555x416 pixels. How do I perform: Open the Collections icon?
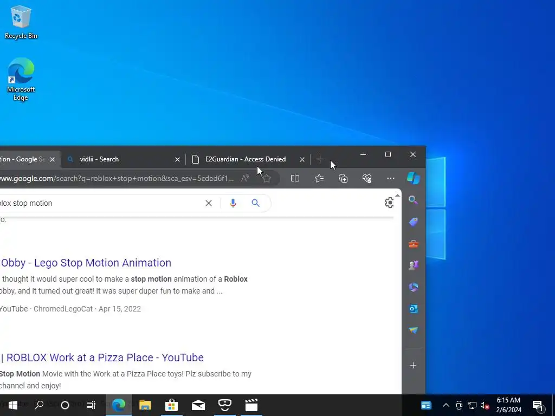click(x=343, y=178)
